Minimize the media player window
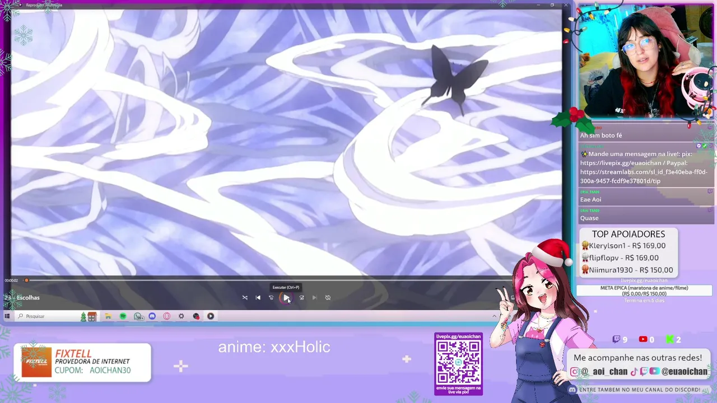 click(538, 5)
